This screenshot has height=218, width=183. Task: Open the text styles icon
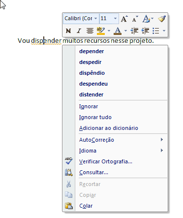click(x=146, y=19)
